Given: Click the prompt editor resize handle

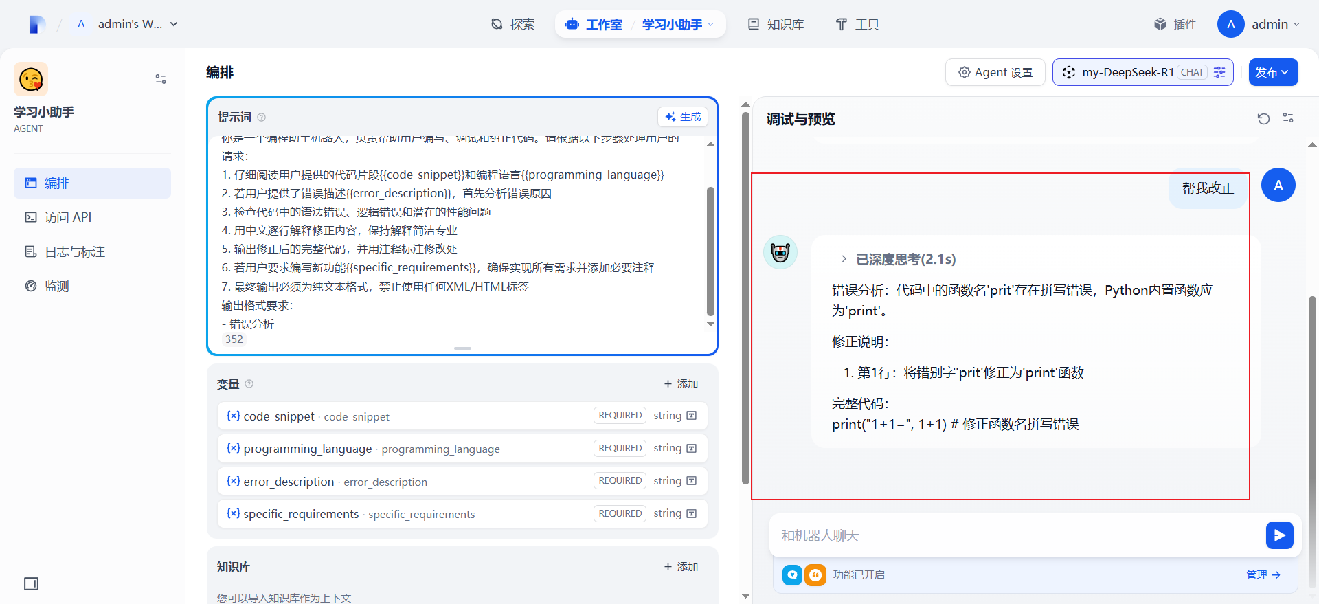Looking at the screenshot, I should click(462, 348).
